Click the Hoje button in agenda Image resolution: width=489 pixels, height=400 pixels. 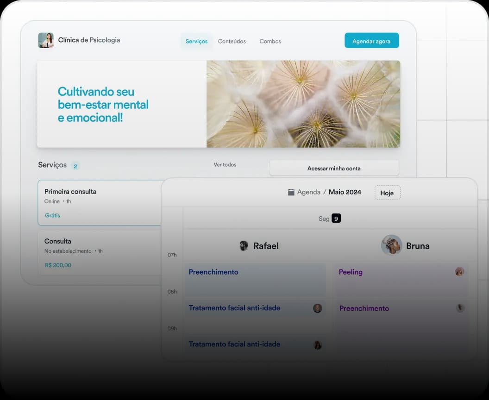pyautogui.click(x=387, y=193)
